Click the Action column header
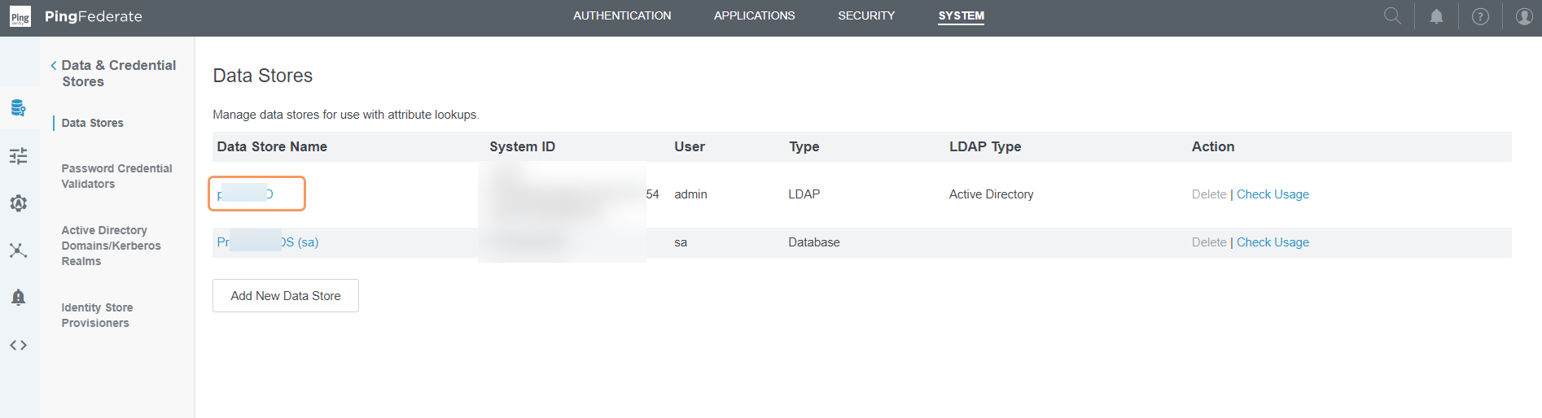The width and height of the screenshot is (1542, 418). click(x=1213, y=146)
